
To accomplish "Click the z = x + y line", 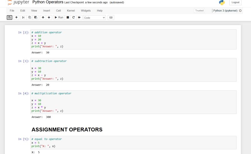I will point(39,43).
